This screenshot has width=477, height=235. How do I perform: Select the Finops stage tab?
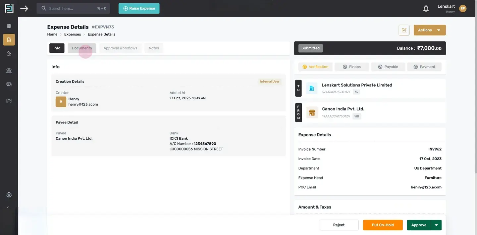click(352, 67)
